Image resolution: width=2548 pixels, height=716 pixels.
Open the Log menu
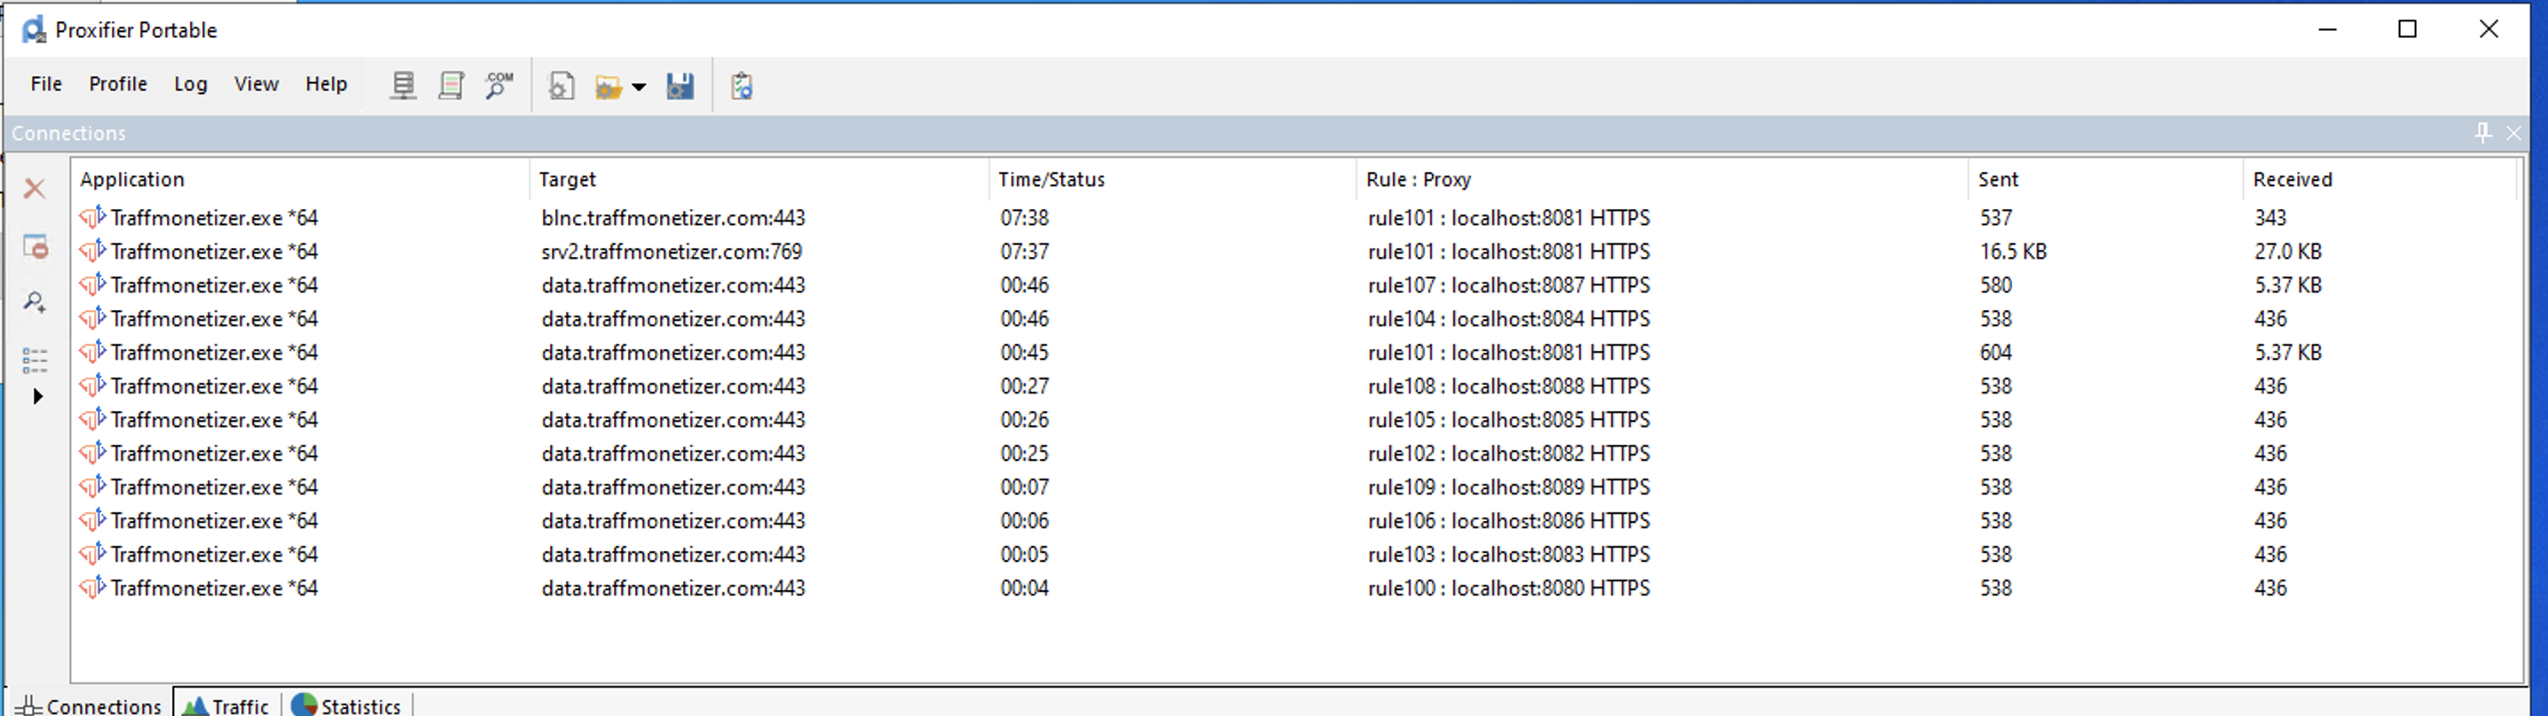pos(191,84)
